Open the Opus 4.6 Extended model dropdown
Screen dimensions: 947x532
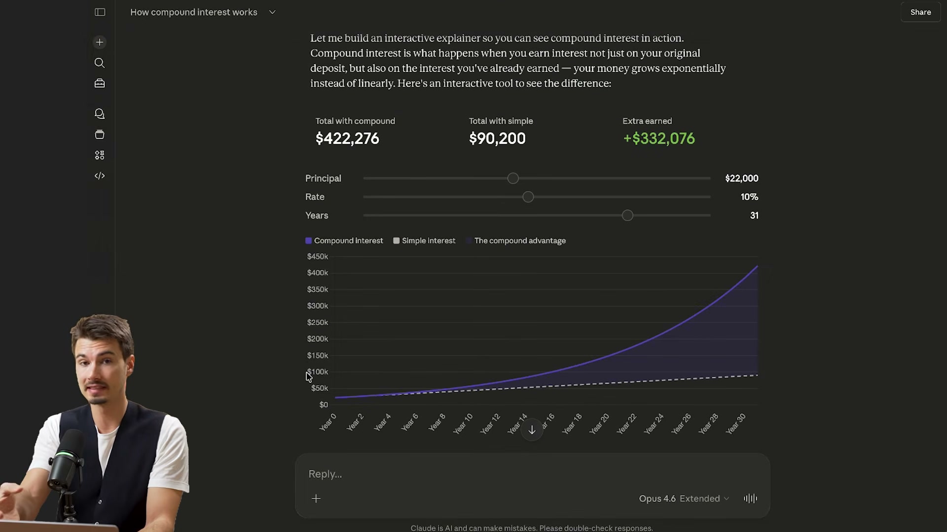tap(684, 499)
